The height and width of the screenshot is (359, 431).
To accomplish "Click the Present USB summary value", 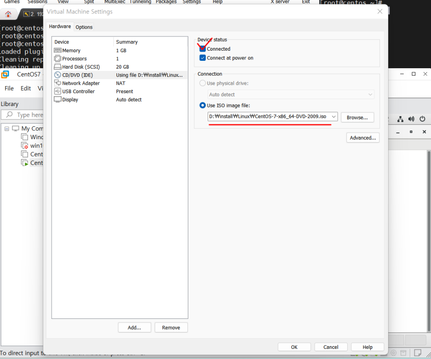I will point(124,91).
